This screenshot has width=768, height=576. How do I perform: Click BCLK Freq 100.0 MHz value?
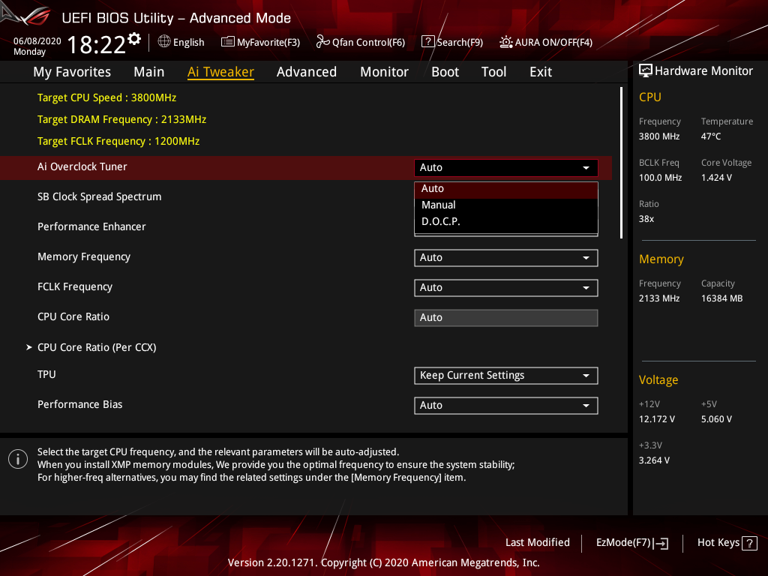tap(660, 177)
